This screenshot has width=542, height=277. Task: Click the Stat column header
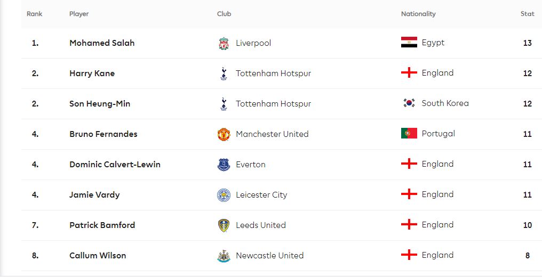coord(528,14)
